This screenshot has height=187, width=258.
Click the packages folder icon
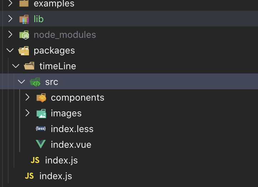(24, 51)
